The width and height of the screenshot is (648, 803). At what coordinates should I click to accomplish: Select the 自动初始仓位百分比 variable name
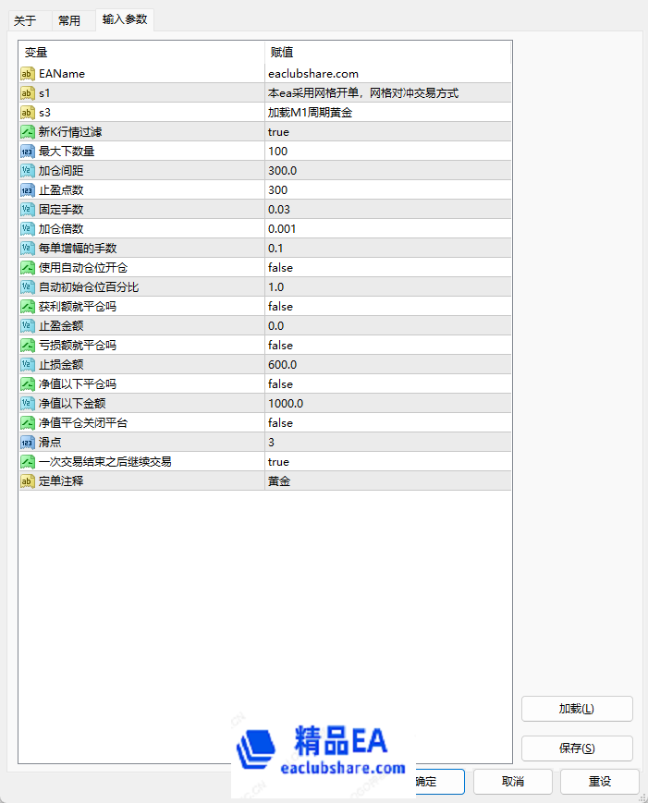tap(89, 287)
